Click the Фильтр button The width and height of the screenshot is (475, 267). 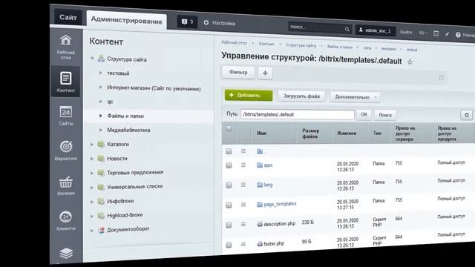238,73
